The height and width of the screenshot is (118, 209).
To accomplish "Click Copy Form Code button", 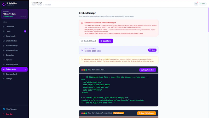I will coord(148,70).
